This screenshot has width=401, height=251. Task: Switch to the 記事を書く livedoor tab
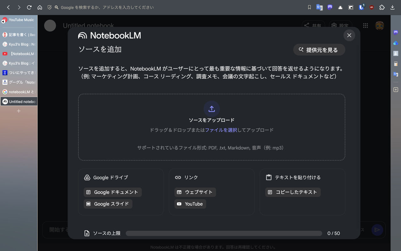(19, 35)
